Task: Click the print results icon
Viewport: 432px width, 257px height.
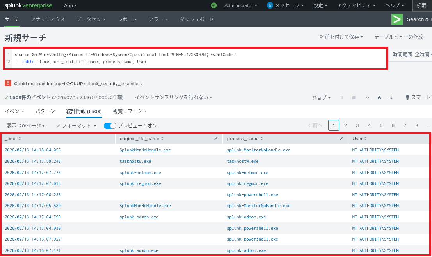Action: pos(379,97)
